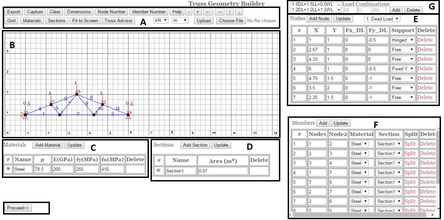Open the Sections toolbar button
The image size is (444, 220).
[x=56, y=20]
